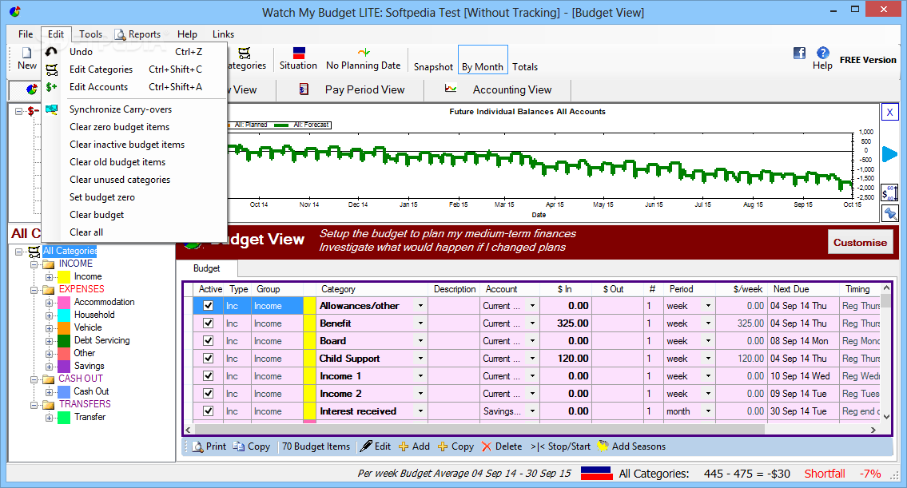Open the File menu

[26, 34]
